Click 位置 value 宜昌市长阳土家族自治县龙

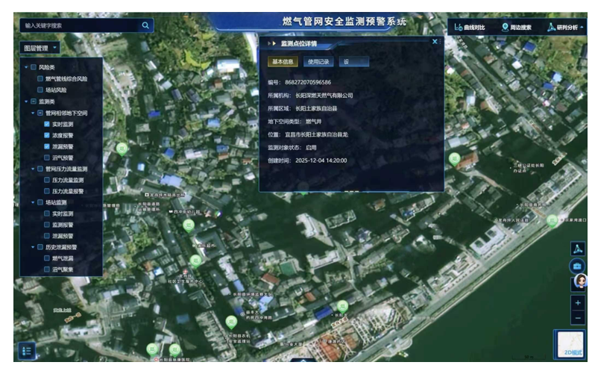(x=316, y=134)
